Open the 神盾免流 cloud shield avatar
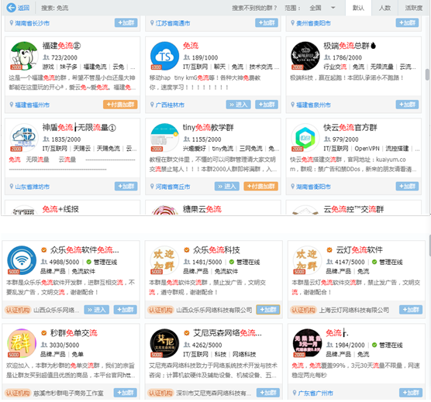Screen dimensions: 431x402 click(24, 138)
